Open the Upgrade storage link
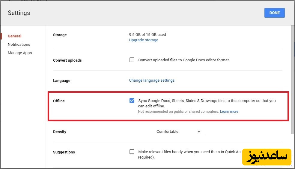The height and width of the screenshot is (169, 295). [143, 40]
